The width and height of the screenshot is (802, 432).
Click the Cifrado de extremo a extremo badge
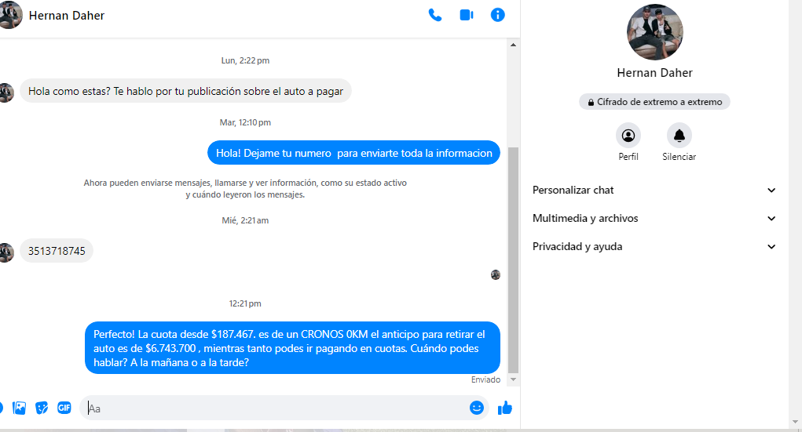click(x=654, y=102)
